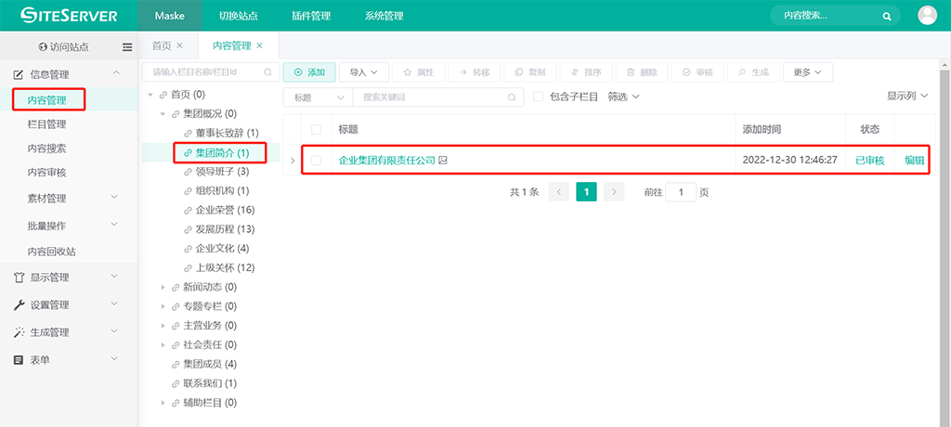Open the 系统管理 top menu

[384, 16]
